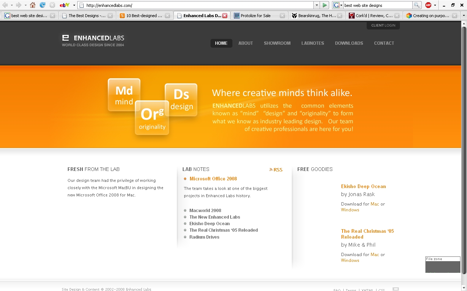Reload the page with the refresh icon
The height and width of the screenshot is (291, 467).
tap(42, 5)
